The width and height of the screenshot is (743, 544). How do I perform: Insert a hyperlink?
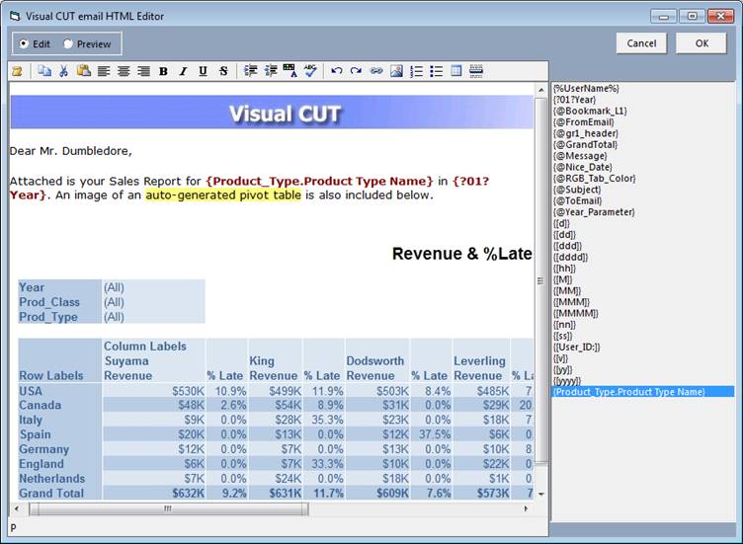click(376, 71)
